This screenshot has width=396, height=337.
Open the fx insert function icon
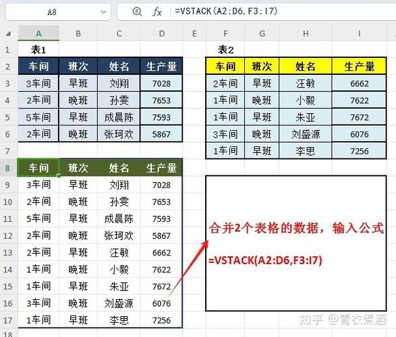tap(157, 11)
